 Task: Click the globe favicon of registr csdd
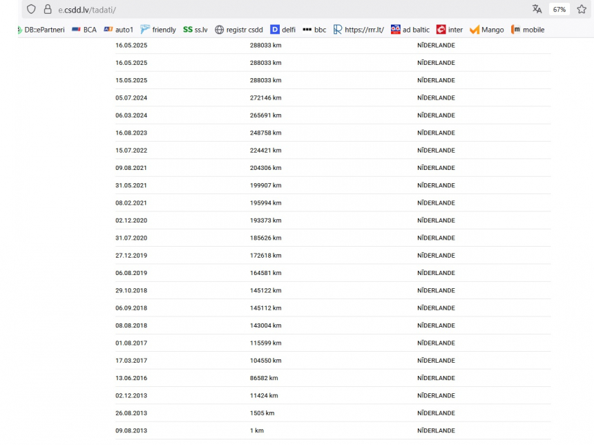[x=220, y=30]
